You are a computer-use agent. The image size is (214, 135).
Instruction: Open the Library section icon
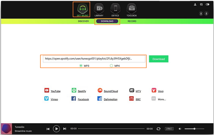pyautogui.click(x=99, y=9)
